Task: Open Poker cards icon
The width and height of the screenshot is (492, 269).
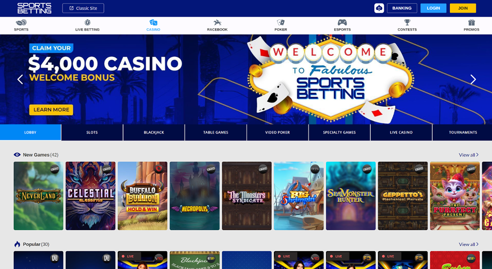Action: click(281, 23)
